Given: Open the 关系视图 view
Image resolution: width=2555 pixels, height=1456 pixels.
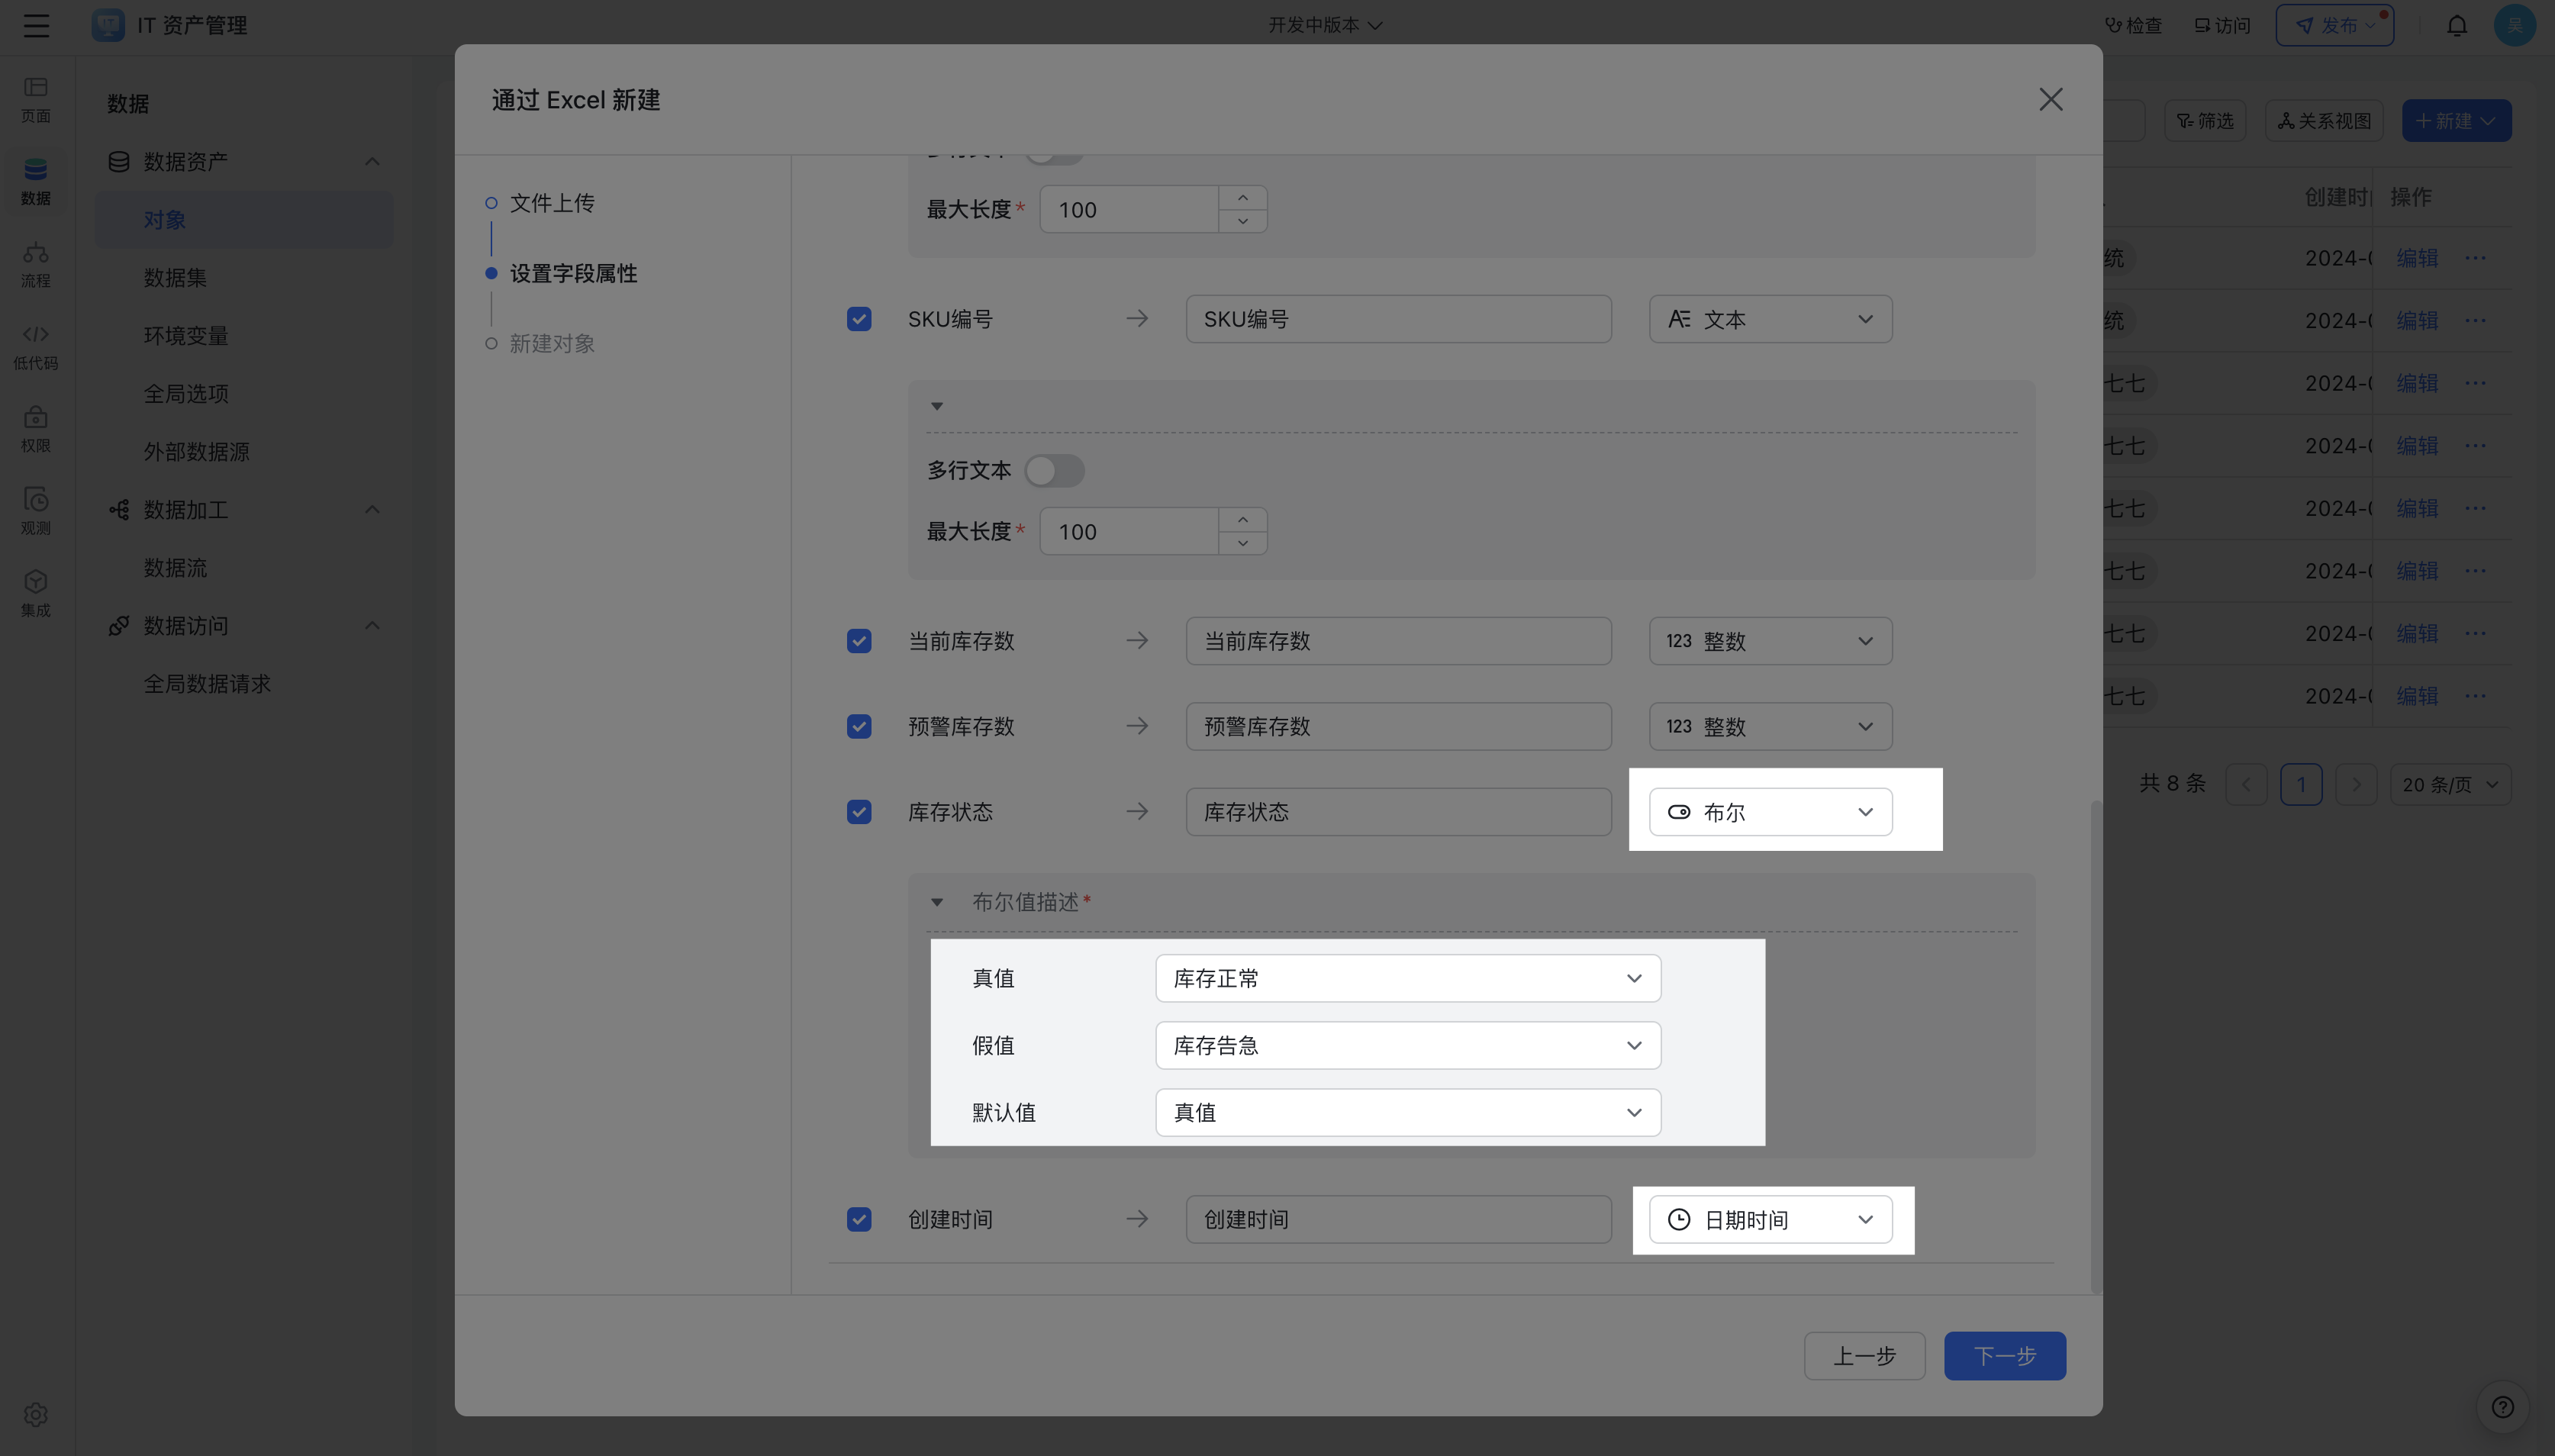Looking at the screenshot, I should coord(2324,120).
